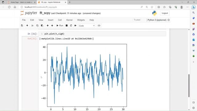197x111 pixels.
Task: Close the Home Page browser tab
Action: [35, 2]
